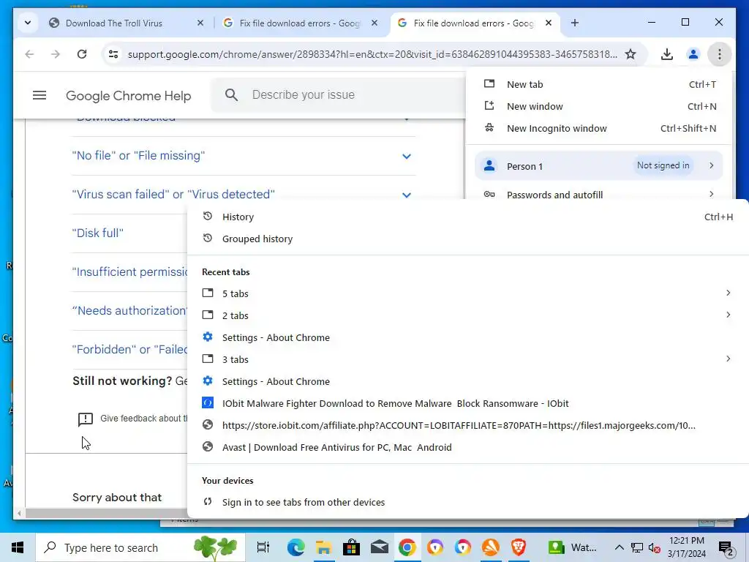Expand the 5 tabs recent group
Screen dimensions: 749x562
point(467,293)
